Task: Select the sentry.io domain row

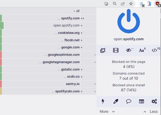Action: (48, 84)
